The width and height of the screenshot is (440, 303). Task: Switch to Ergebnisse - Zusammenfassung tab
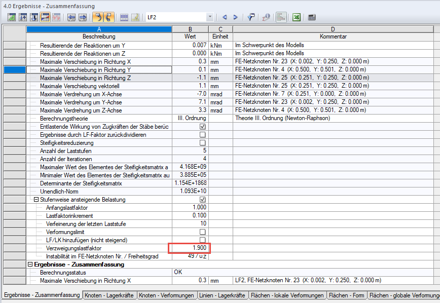click(42, 295)
